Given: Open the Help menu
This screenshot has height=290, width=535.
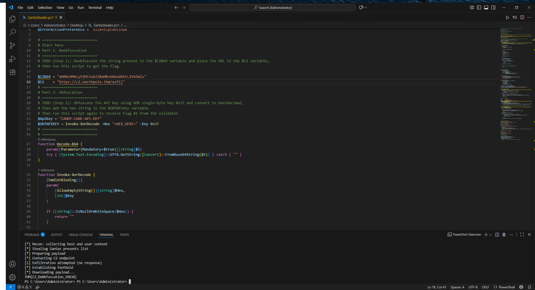Looking at the screenshot, I should [110, 7].
